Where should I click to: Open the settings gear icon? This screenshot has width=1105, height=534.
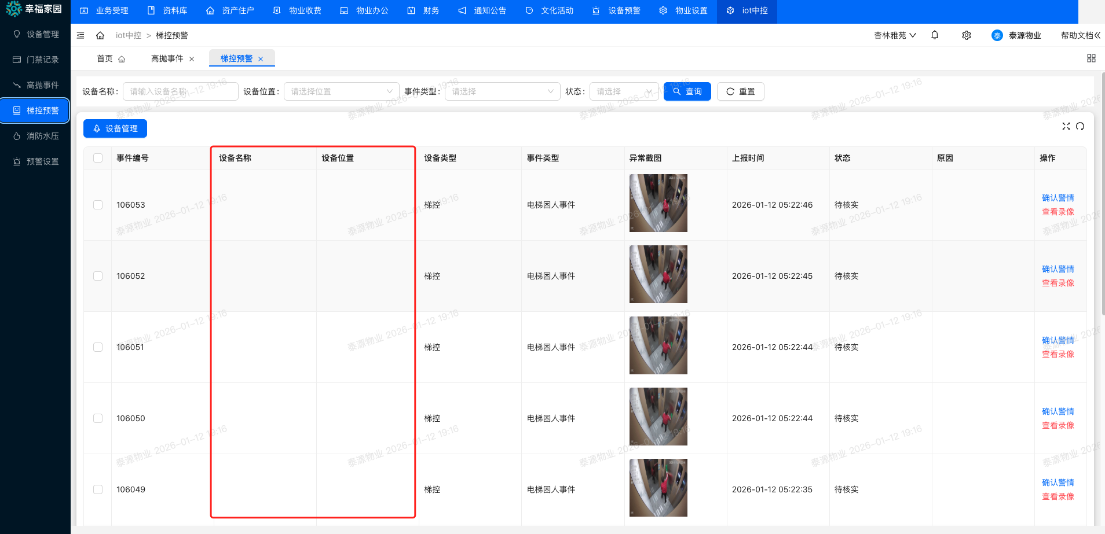(x=965, y=35)
